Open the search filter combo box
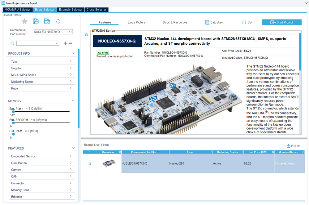309x205 pixels. (x=38, y=43)
